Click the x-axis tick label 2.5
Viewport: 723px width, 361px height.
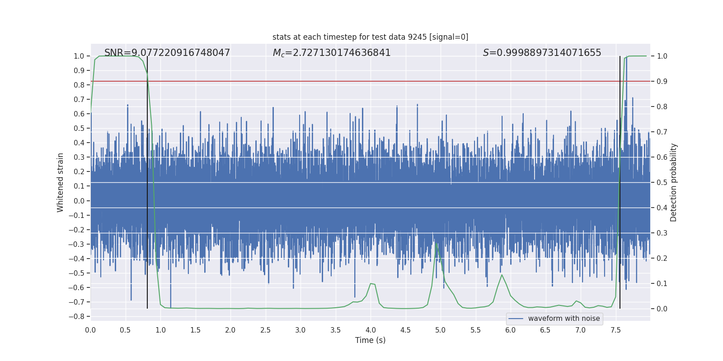tap(265, 330)
